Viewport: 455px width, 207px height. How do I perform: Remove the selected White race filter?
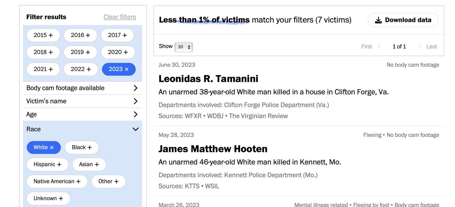44,147
